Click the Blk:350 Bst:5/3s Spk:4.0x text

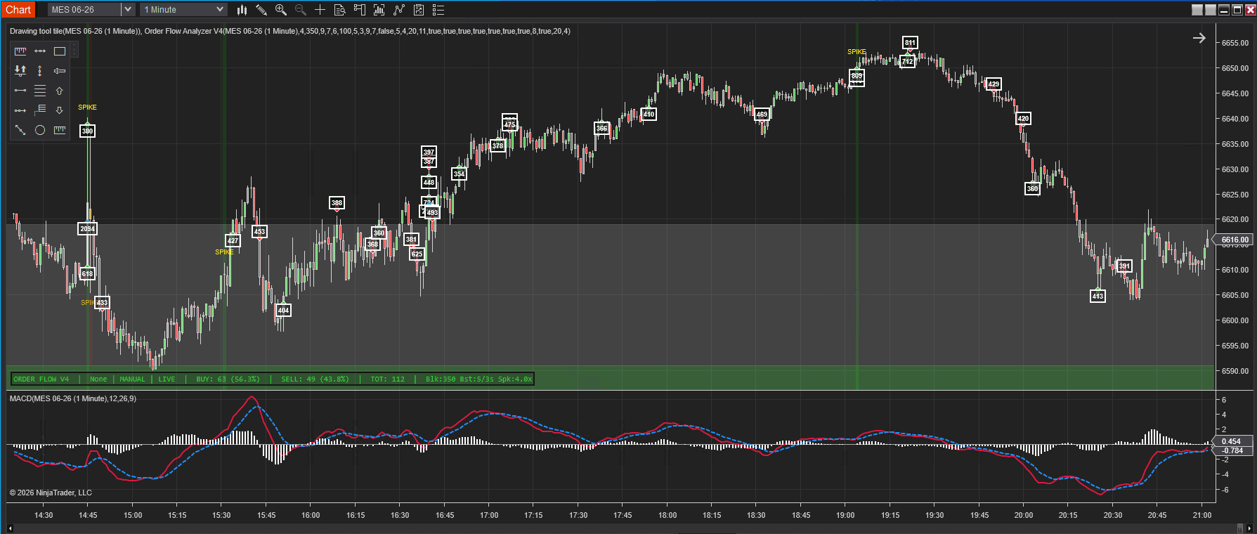pyautogui.click(x=478, y=379)
